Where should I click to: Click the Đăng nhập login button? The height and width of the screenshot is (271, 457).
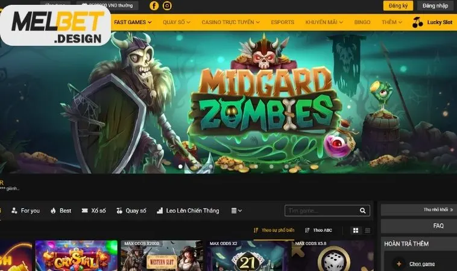(435, 5)
